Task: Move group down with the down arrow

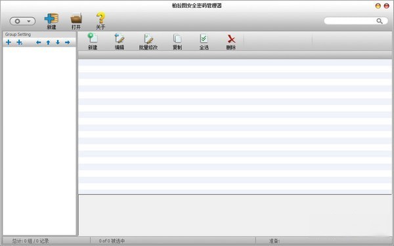Action: coord(58,42)
